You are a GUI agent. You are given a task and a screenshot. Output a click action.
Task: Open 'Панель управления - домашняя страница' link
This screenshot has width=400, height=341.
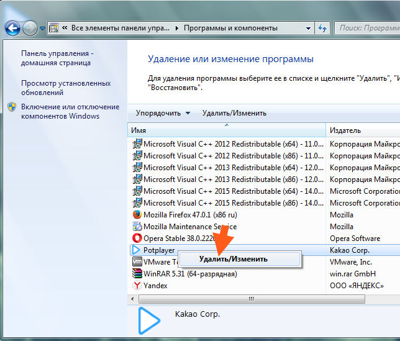57,58
